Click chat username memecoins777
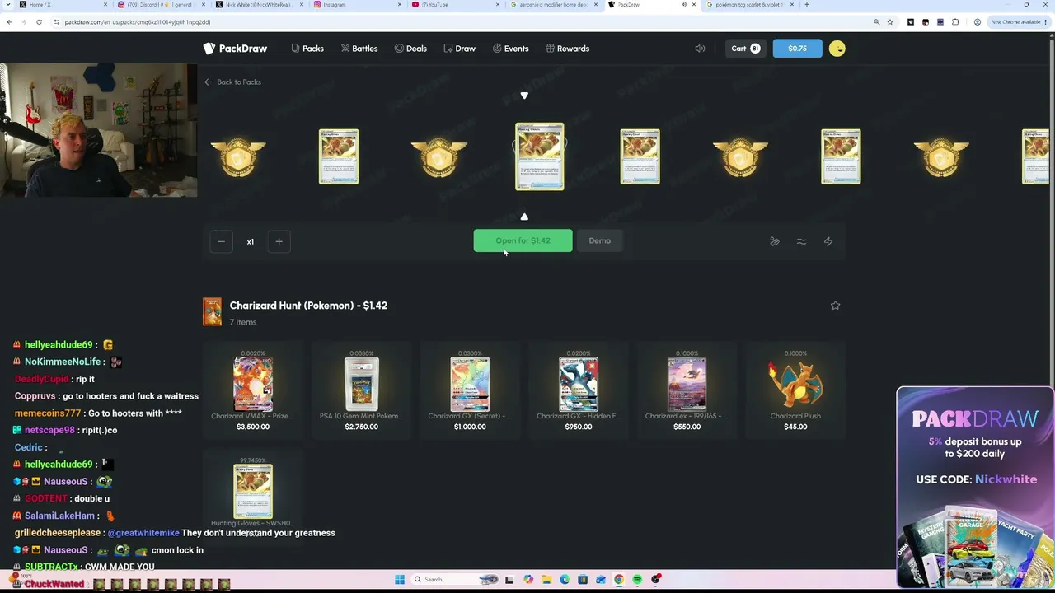 coord(48,413)
